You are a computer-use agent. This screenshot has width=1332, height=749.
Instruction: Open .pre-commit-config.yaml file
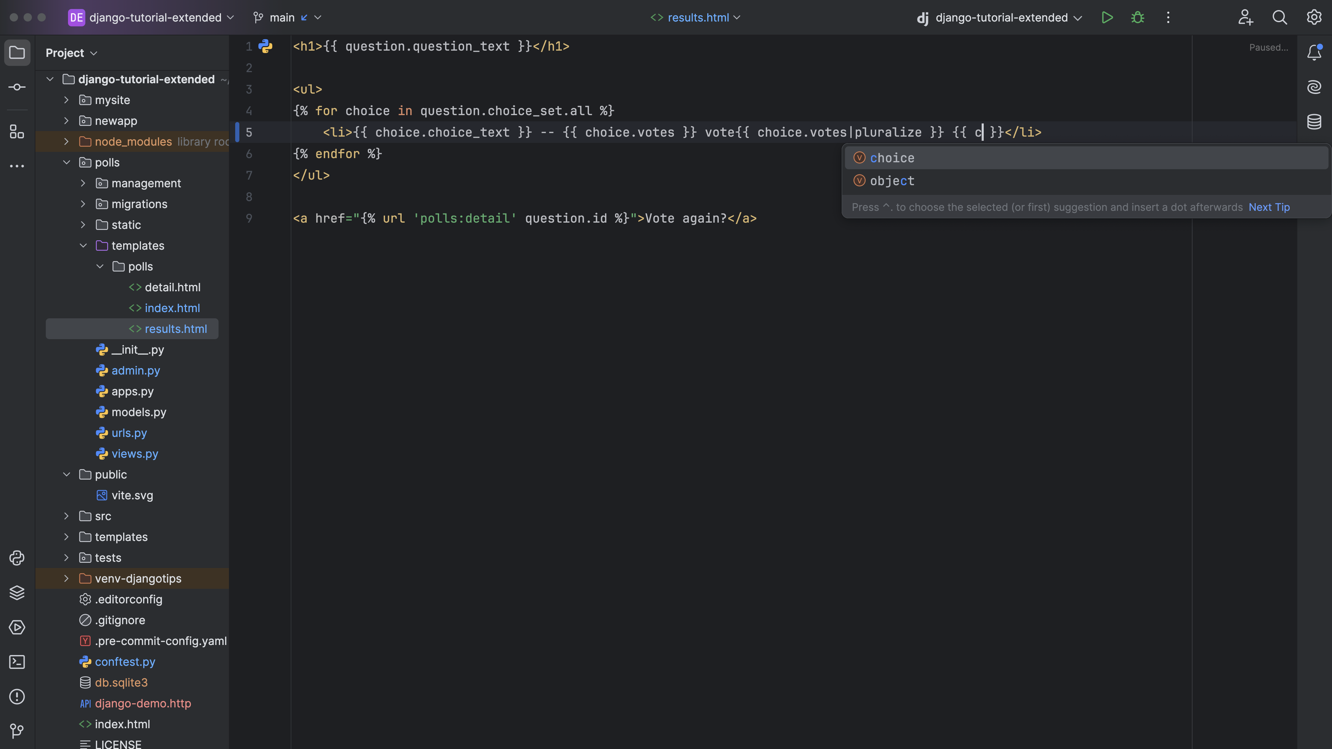click(160, 641)
